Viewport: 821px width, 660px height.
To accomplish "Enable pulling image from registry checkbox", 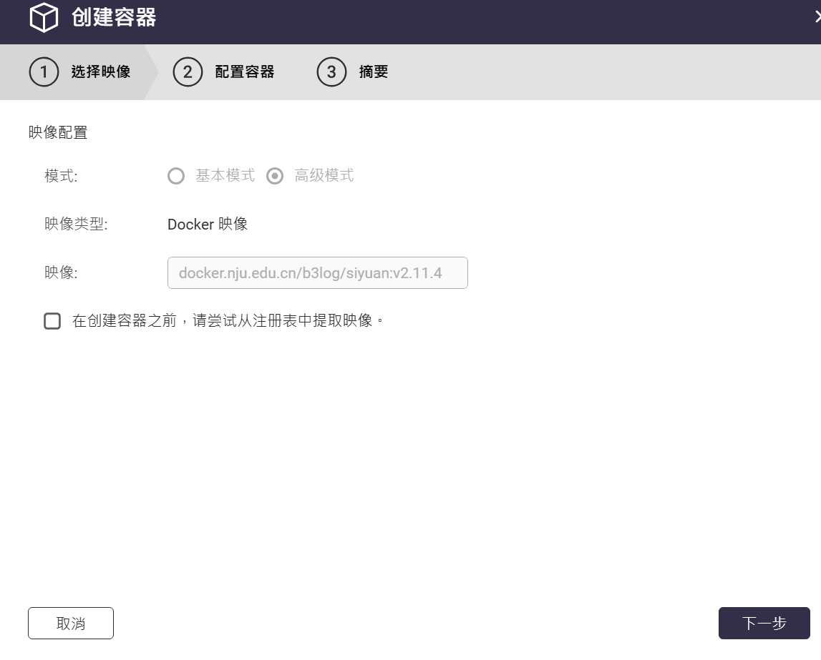I will (x=52, y=320).
